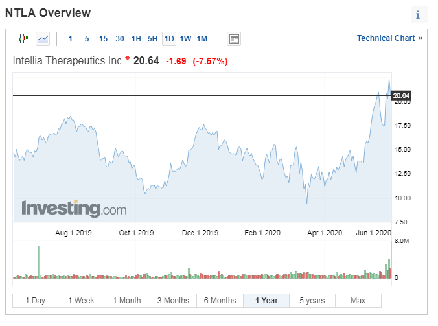Select the 1M interval
This screenshot has height=326, width=438.
point(202,38)
